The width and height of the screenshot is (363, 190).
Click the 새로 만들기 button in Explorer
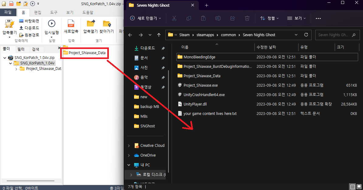click(x=145, y=18)
